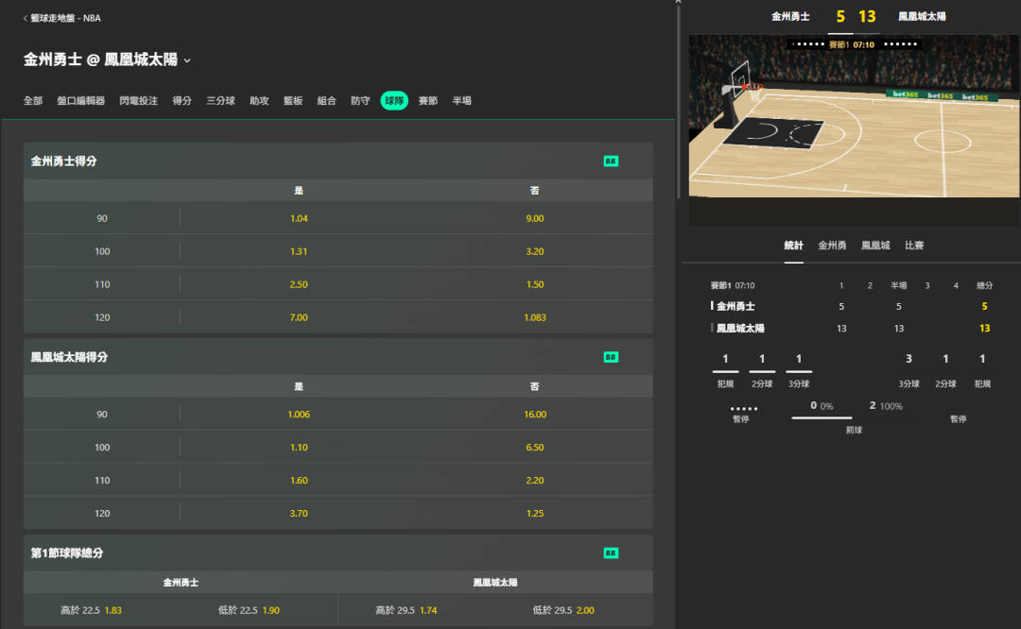
Task: Collapse the 金州勇士得分 market section
Action: [64, 161]
